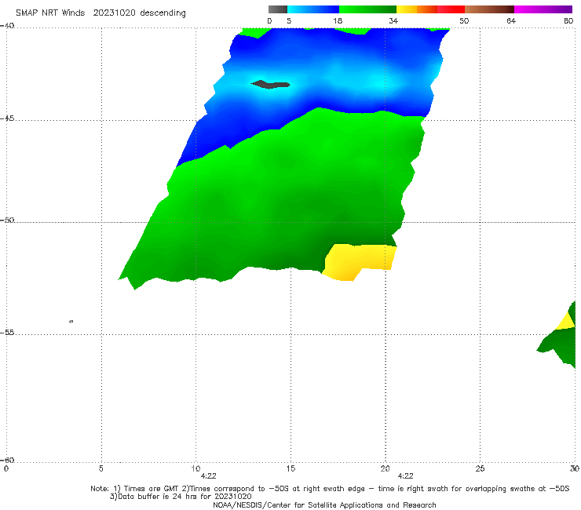
Task: Click the '4:22' time label below longitude 10
Action: 208,476
